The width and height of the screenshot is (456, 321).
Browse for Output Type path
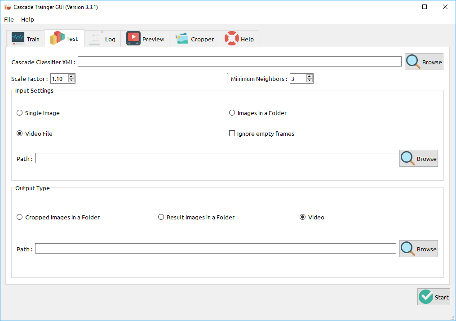click(x=418, y=249)
